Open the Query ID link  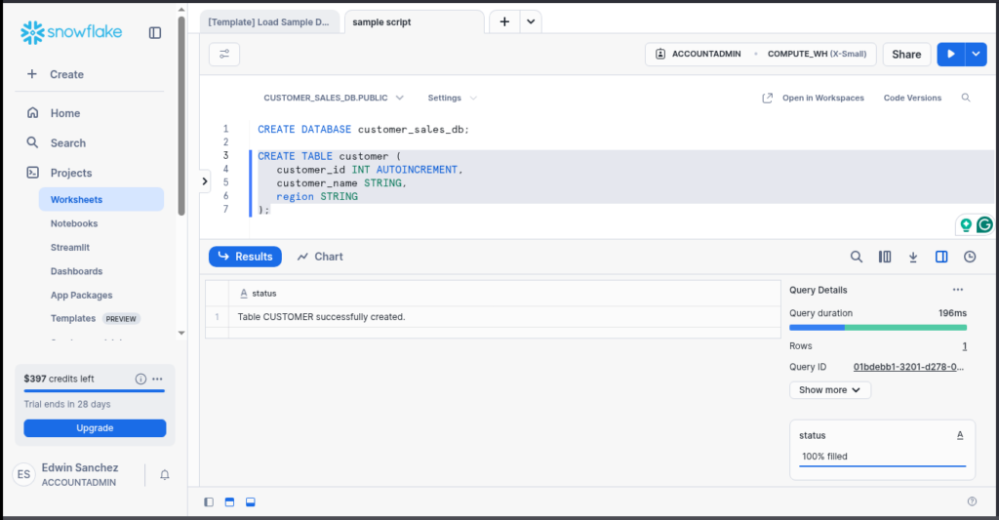coord(908,367)
